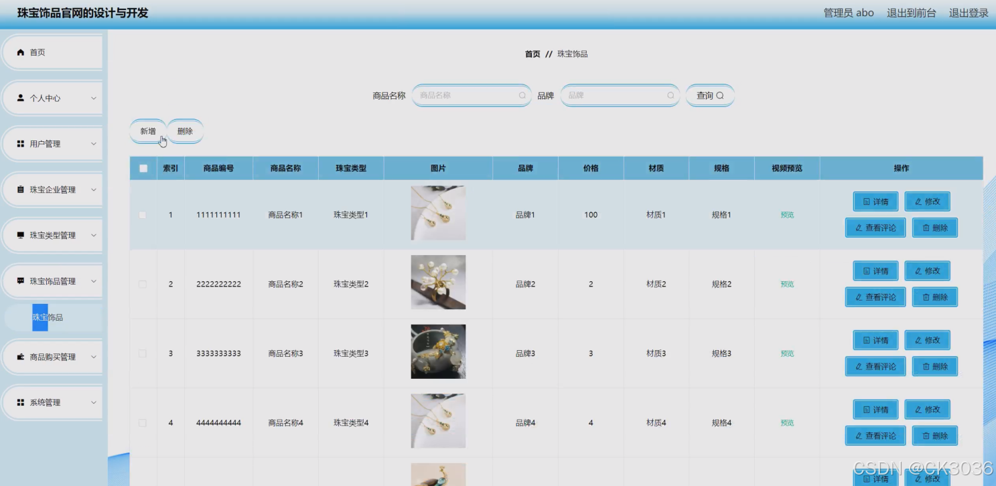Viewport: 996px width, 486px height.
Task: Open the 首页 sidebar item
Action: (52, 52)
